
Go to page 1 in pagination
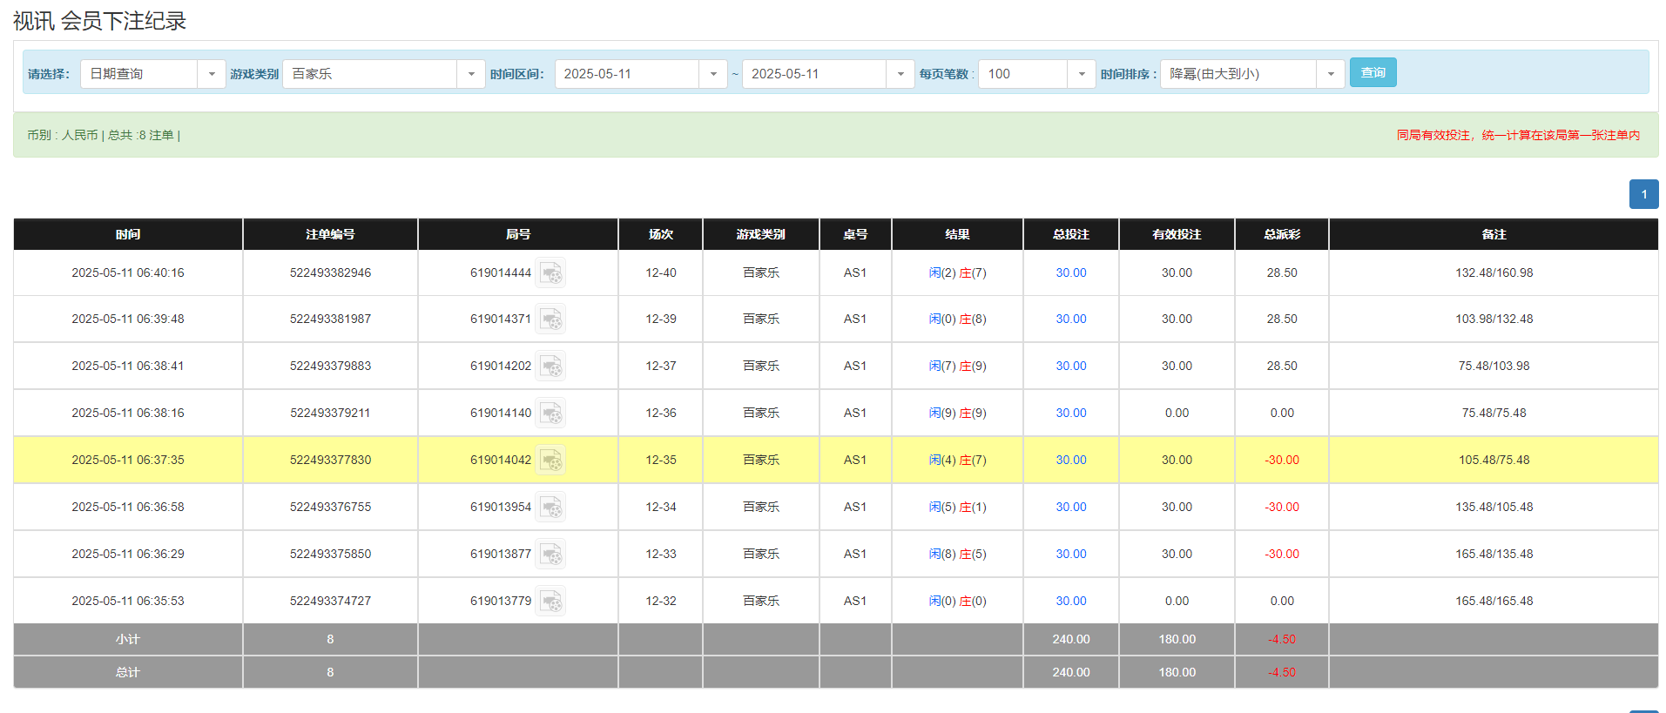coord(1643,194)
